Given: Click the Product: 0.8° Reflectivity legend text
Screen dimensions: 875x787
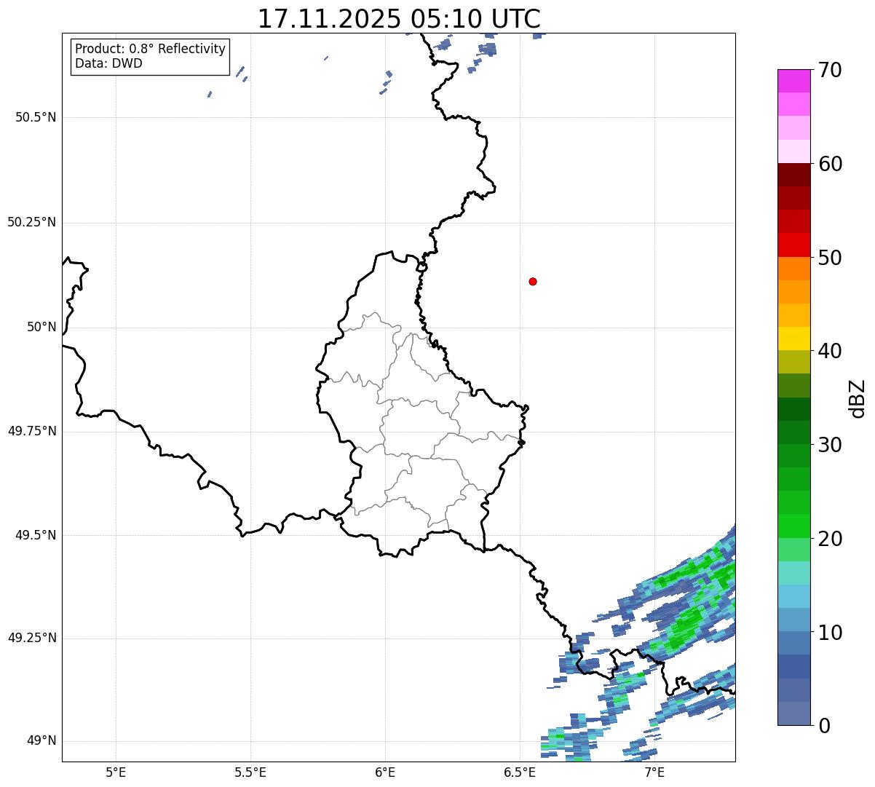Looking at the screenshot, I should 150,49.
